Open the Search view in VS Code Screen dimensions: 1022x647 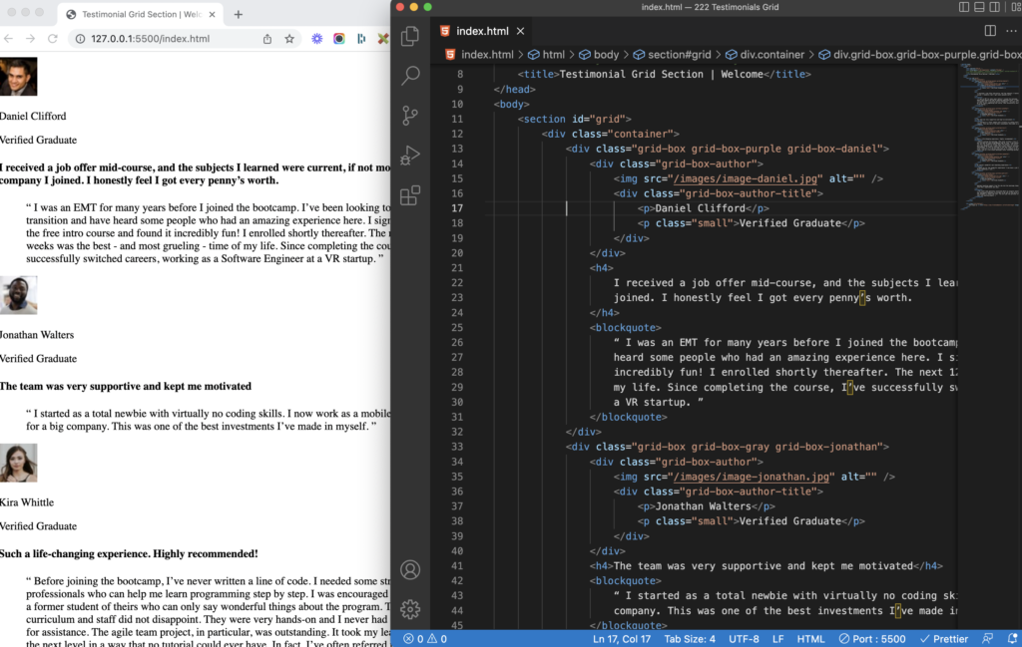[410, 76]
